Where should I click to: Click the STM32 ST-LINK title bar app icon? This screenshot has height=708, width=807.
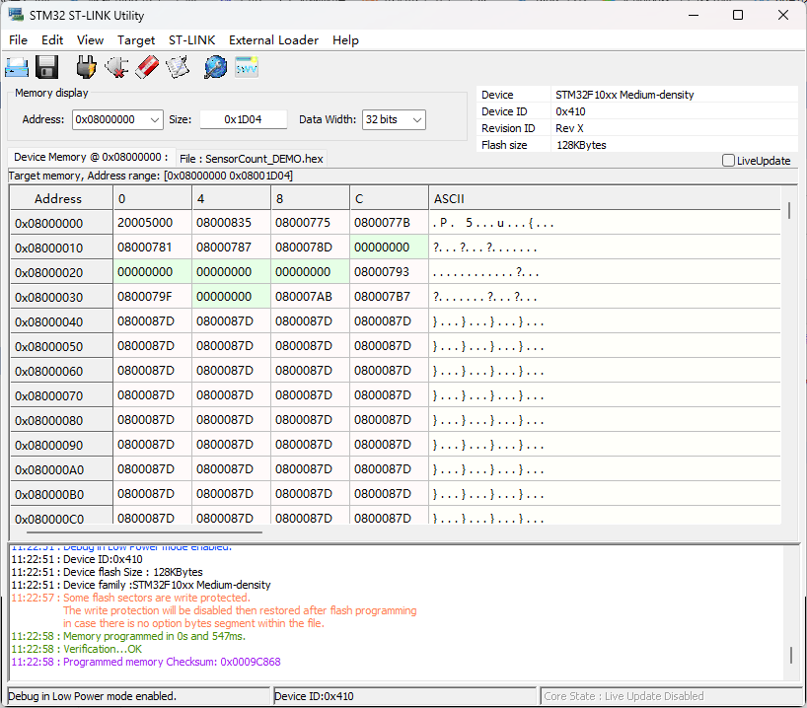(16, 15)
